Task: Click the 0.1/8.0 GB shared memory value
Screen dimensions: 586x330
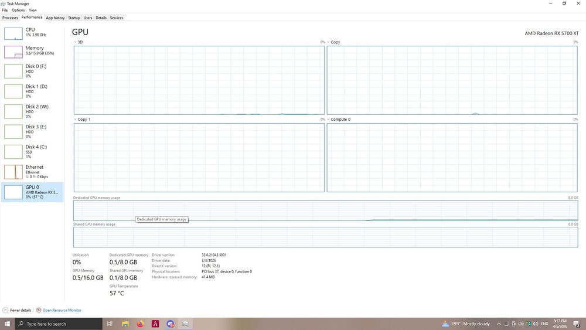Action: tap(123, 278)
